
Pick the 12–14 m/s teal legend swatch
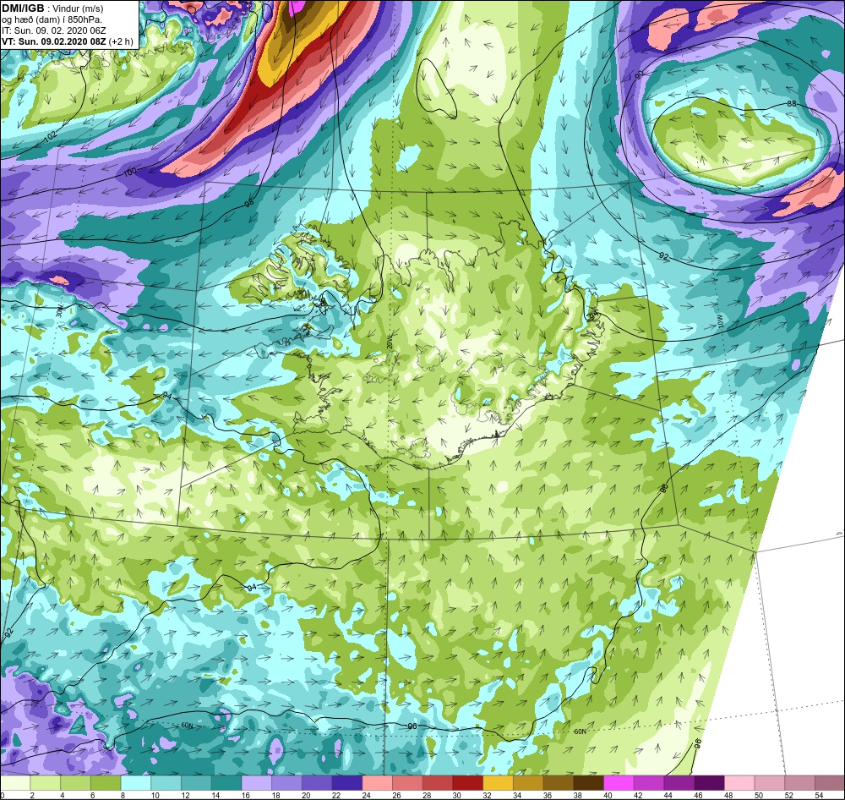coord(196,784)
